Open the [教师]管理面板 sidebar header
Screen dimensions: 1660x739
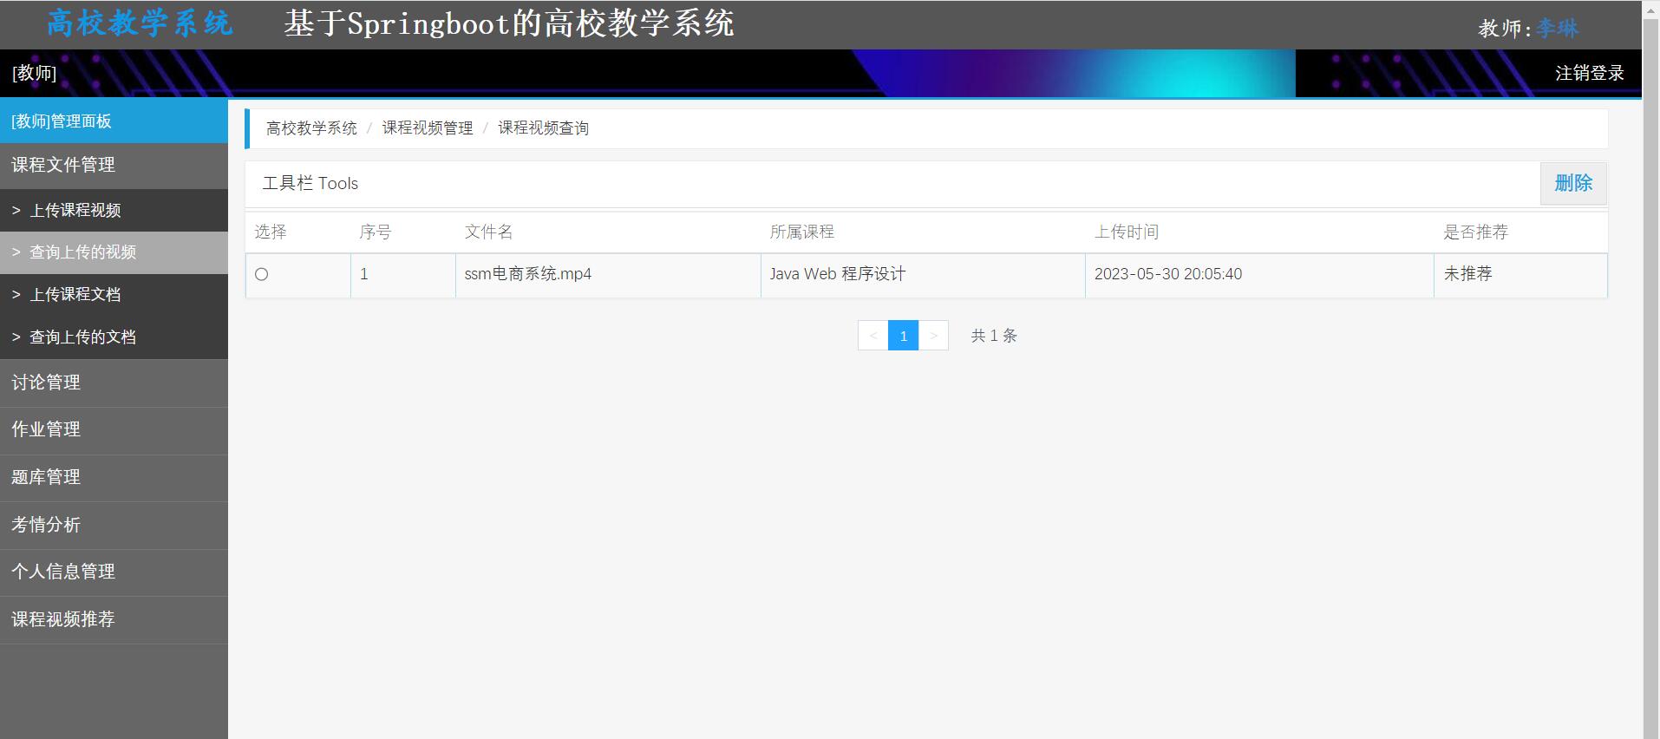click(114, 121)
